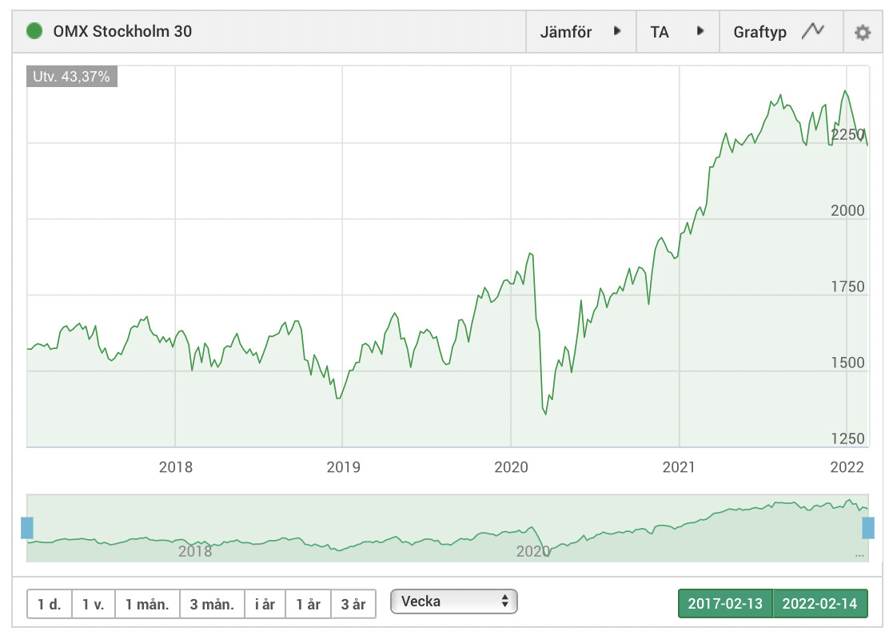Click the green dot next to OMX Stockholm 30
The image size is (889, 639).
[x=34, y=30]
